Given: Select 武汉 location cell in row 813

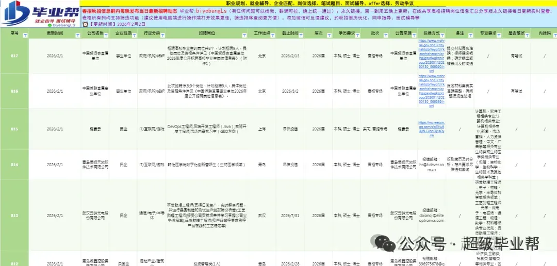Looking at the screenshot, I should (x=262, y=215).
